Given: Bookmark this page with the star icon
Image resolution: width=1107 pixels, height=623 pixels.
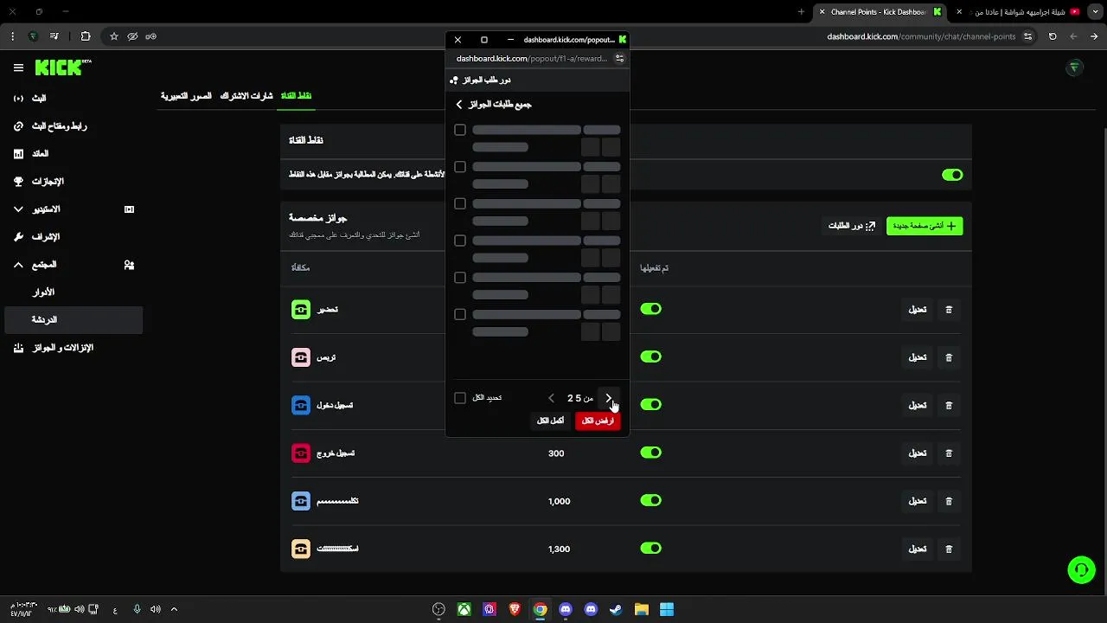Looking at the screenshot, I should (x=113, y=36).
